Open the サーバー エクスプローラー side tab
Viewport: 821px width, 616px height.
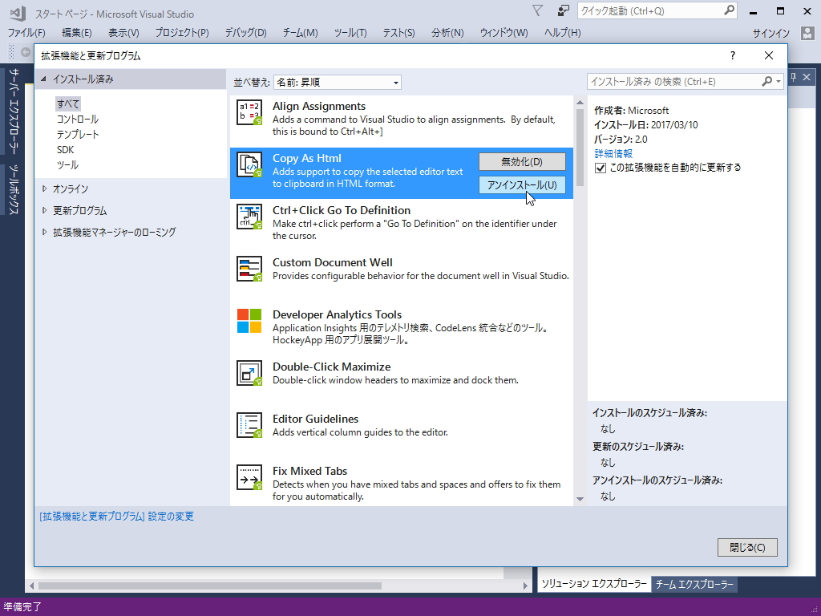coord(14,111)
